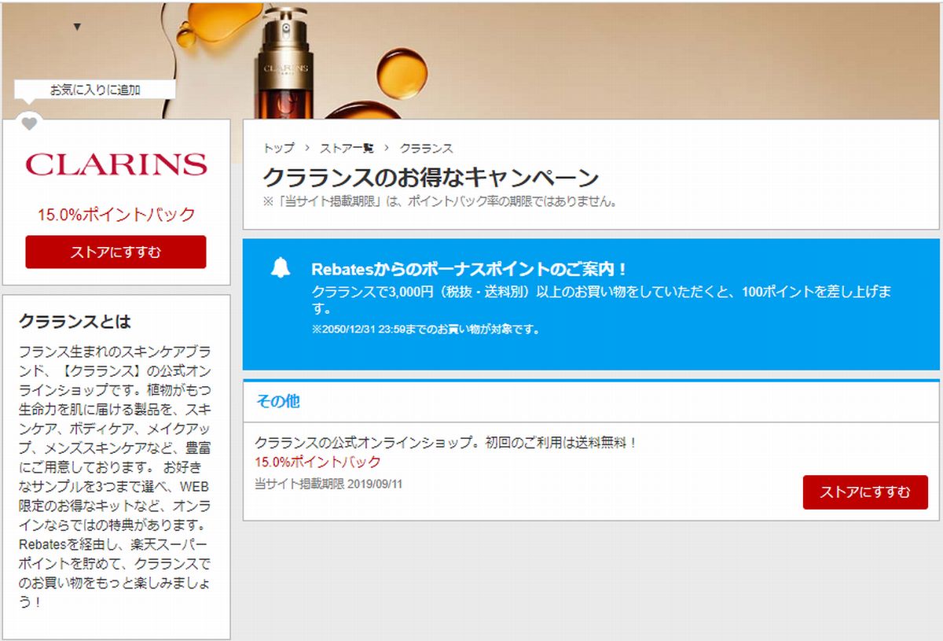The height and width of the screenshot is (641, 943).
Task: Click 初回のご利用は送料無料 campaign description
Action: (446, 443)
